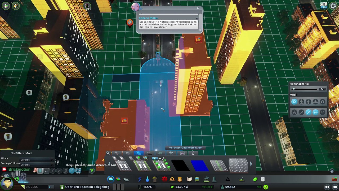This screenshot has width=339, height=191.
Task: Switch to the toll booth tab
Action: (x=182, y=153)
